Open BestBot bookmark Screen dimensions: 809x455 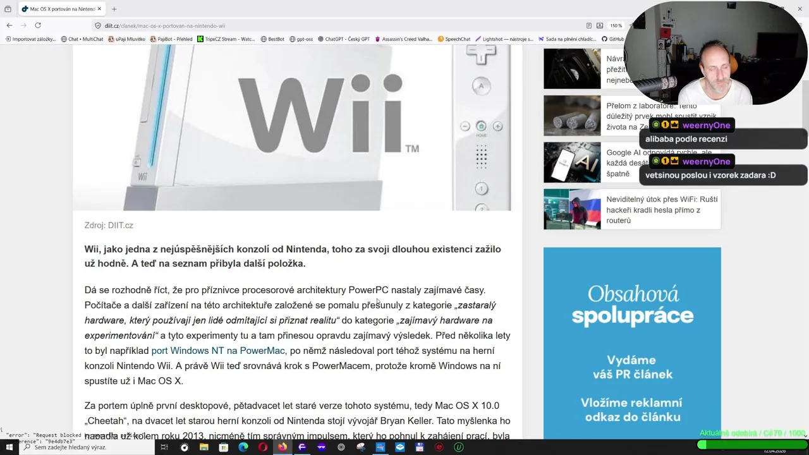(x=272, y=39)
